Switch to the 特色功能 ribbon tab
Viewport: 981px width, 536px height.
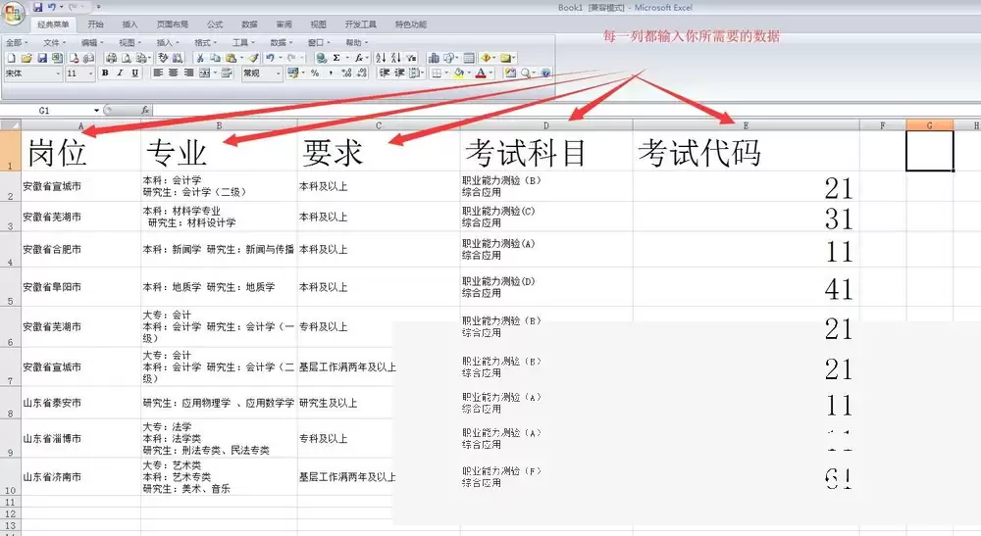pyautogui.click(x=410, y=24)
